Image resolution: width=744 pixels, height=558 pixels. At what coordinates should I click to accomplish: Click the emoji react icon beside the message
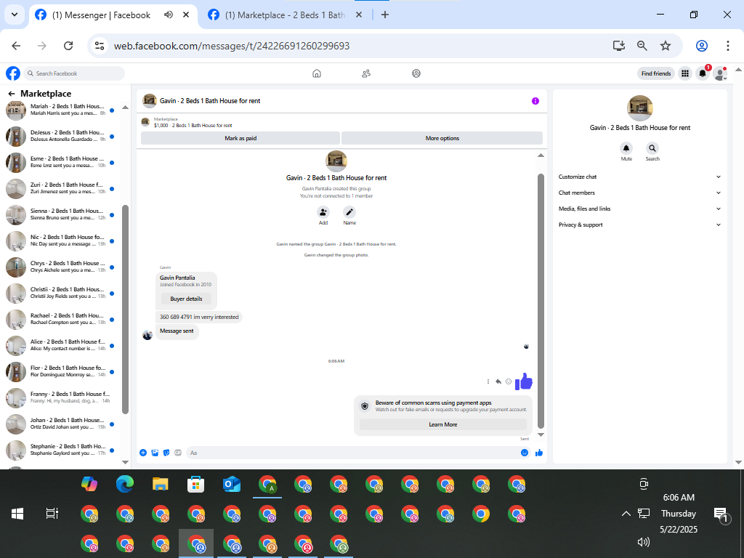click(x=509, y=381)
